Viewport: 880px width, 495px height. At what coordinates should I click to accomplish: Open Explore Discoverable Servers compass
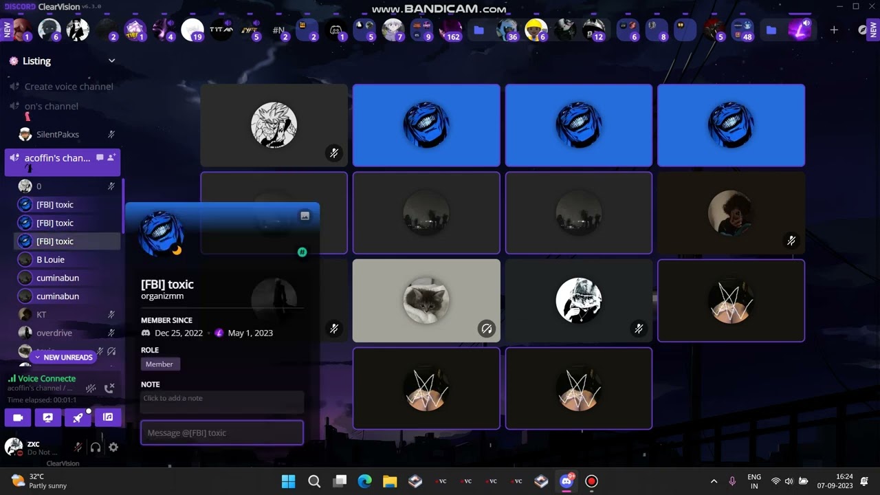(863, 30)
